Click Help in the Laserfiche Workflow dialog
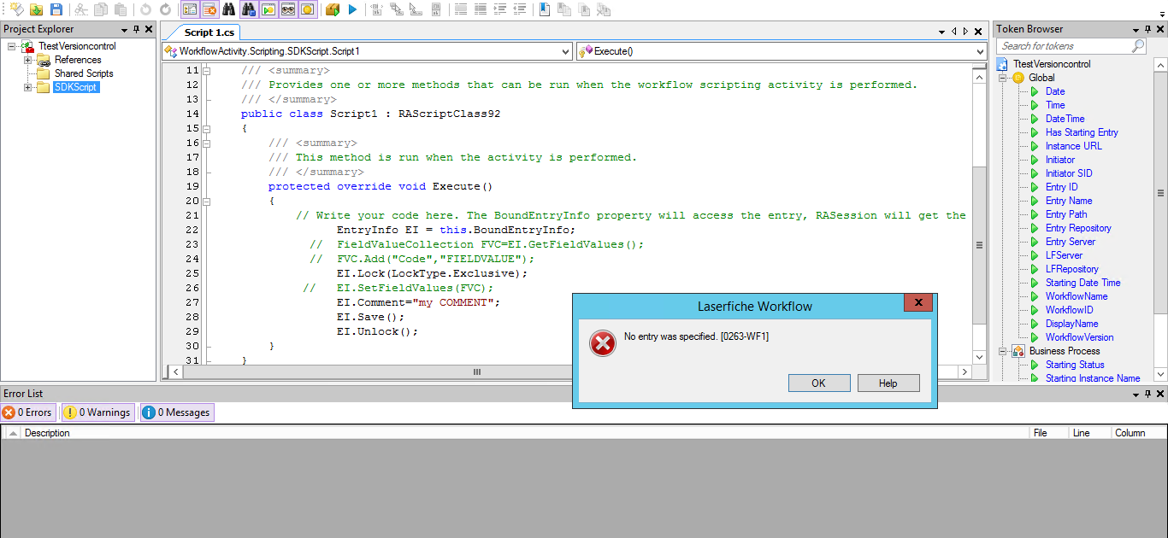Screen dimensions: 1168x538 click(888, 383)
